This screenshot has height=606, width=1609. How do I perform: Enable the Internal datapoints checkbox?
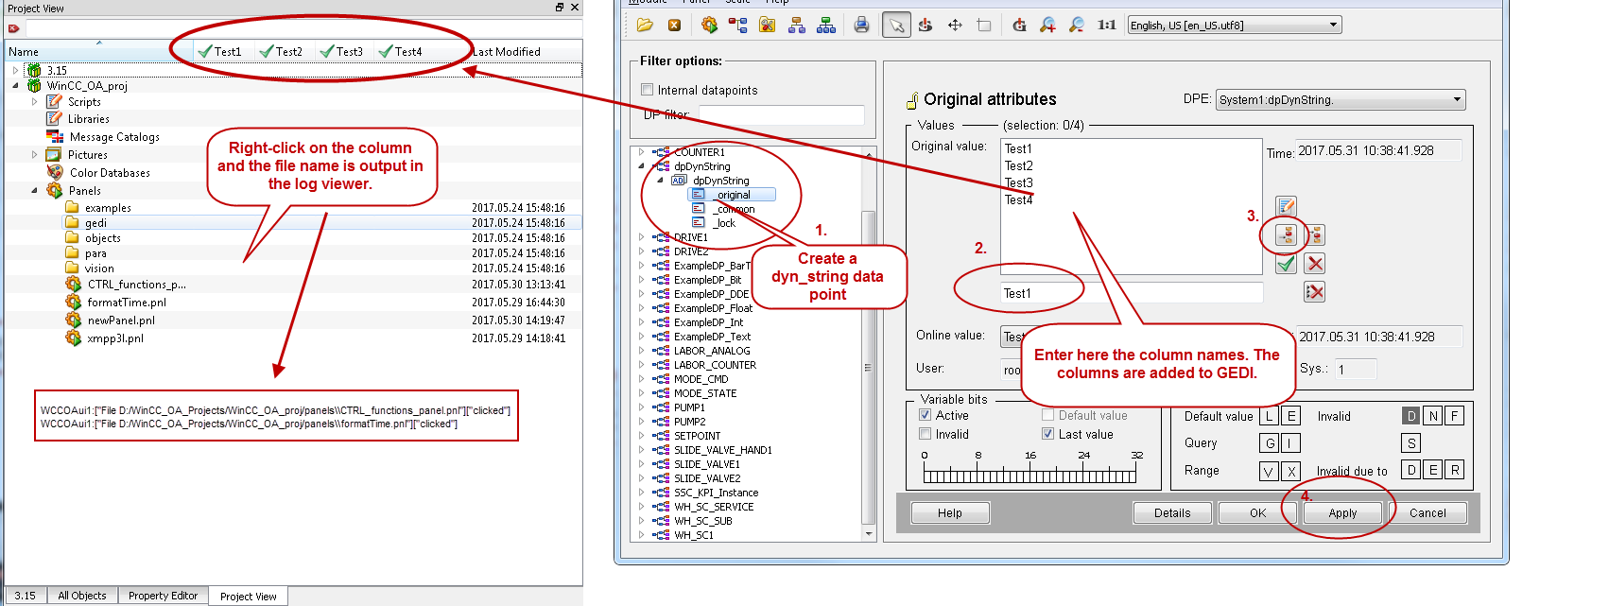coord(648,90)
